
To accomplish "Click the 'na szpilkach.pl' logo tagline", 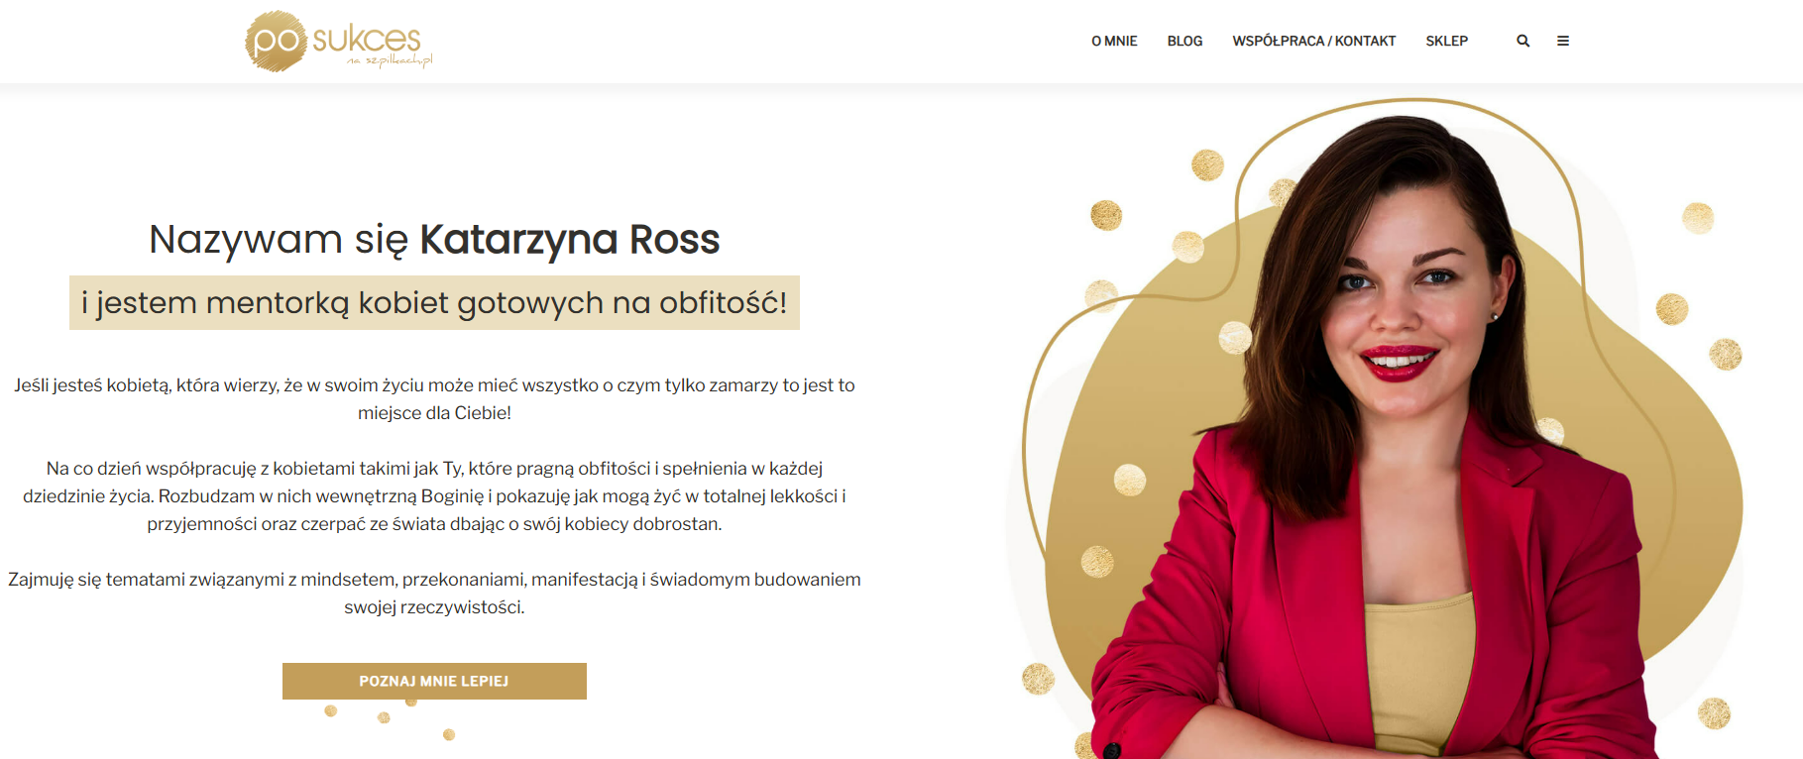I will click(x=390, y=60).
